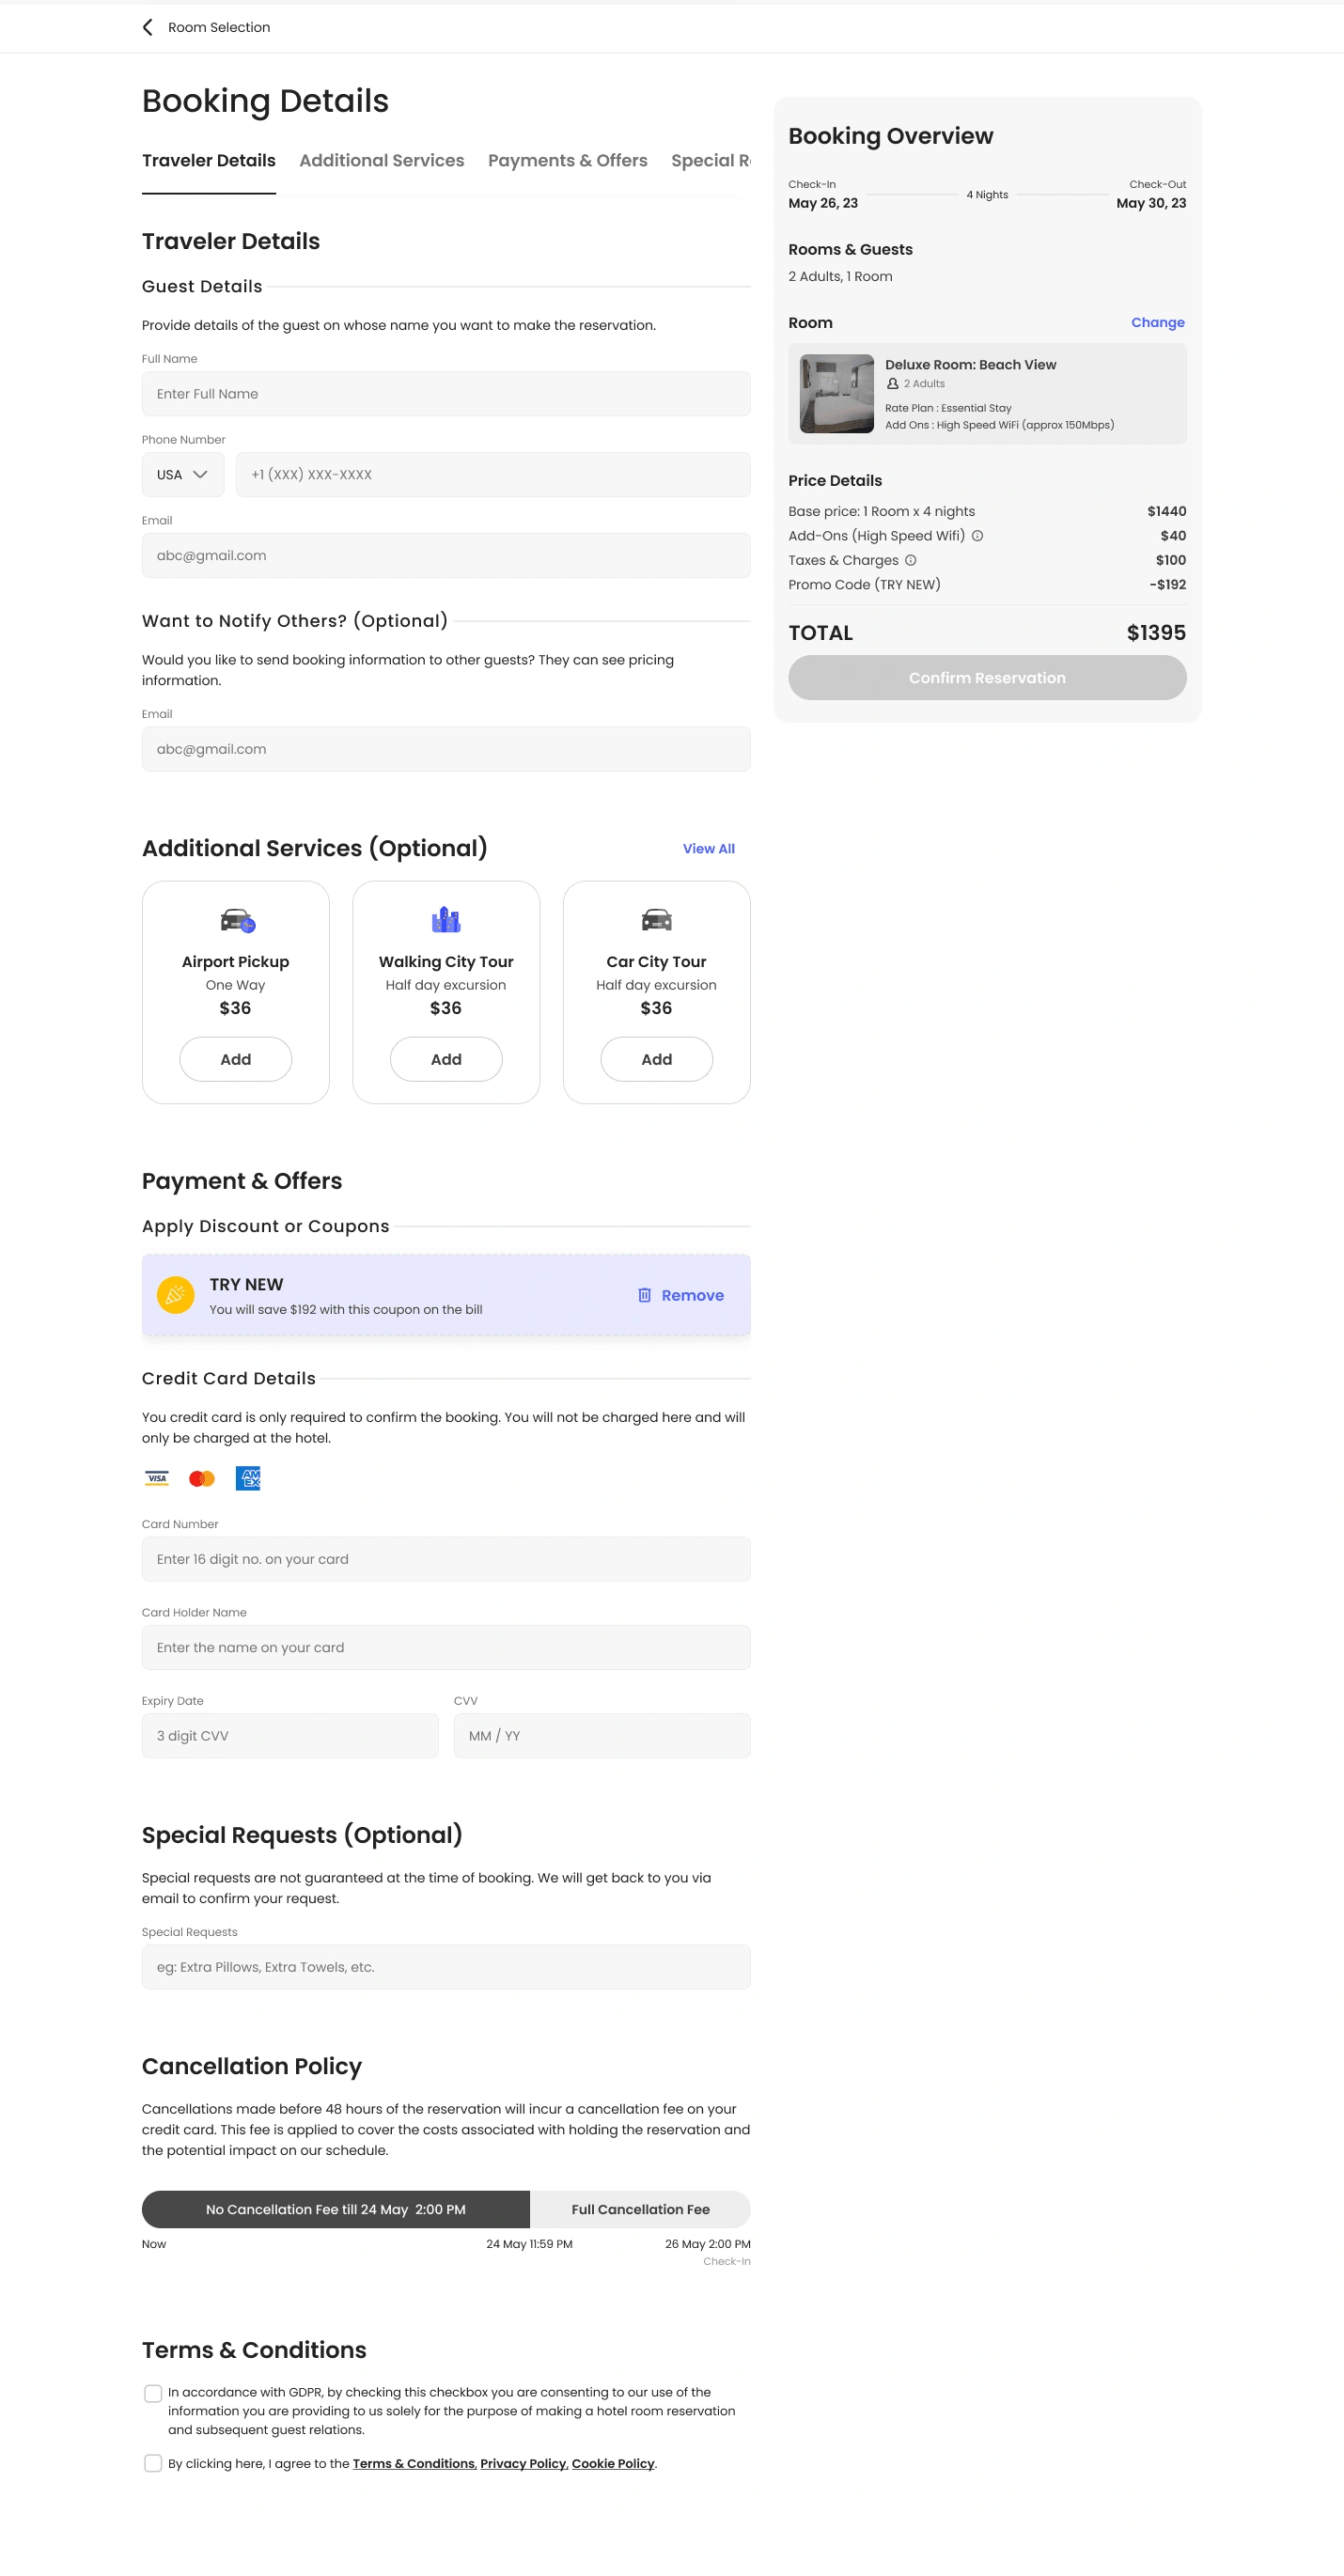Click the trash icon beside Remove
This screenshot has height=2576, width=1344.
645,1295
